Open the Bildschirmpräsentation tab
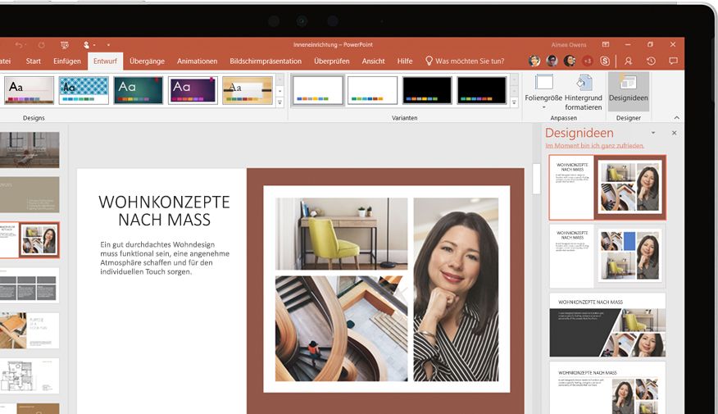The image size is (718, 414). click(x=266, y=61)
